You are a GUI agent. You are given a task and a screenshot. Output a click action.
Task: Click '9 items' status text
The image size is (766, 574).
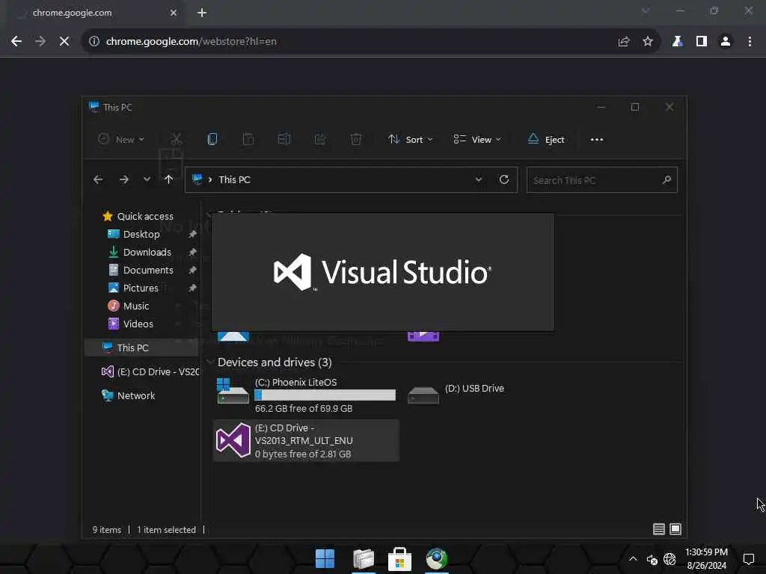point(107,530)
